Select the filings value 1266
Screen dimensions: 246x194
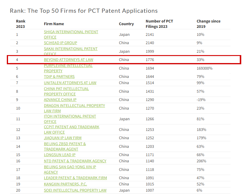click(150, 119)
